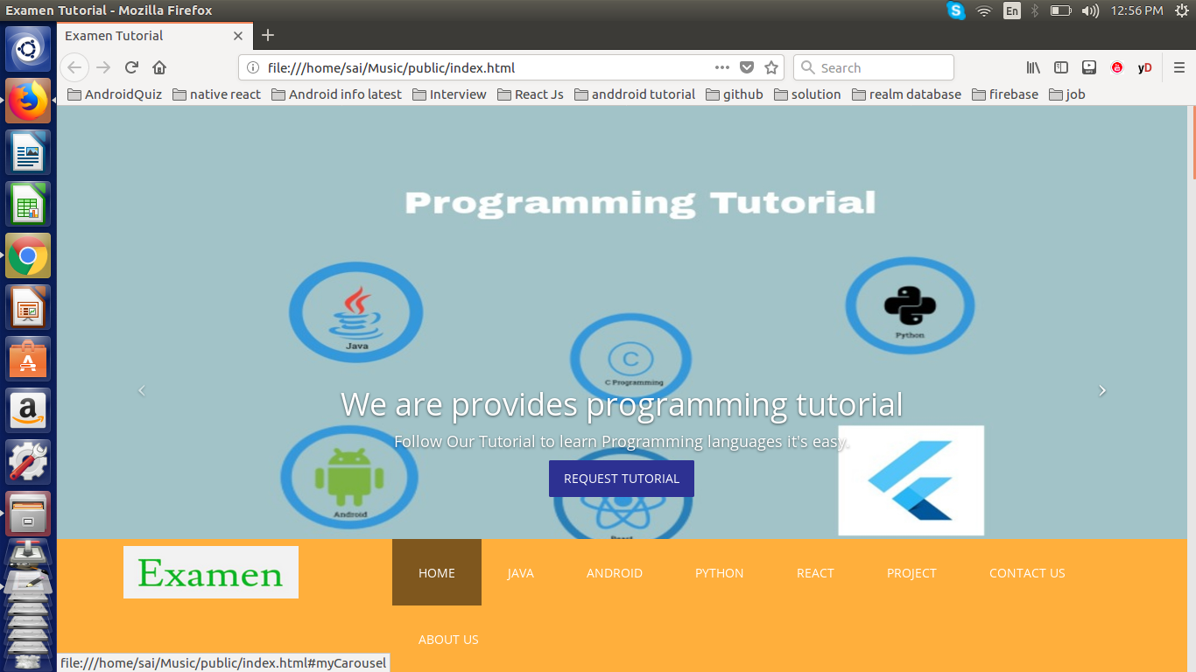The height and width of the screenshot is (672, 1196).
Task: Select the REACT navigation item
Action: pyautogui.click(x=815, y=572)
